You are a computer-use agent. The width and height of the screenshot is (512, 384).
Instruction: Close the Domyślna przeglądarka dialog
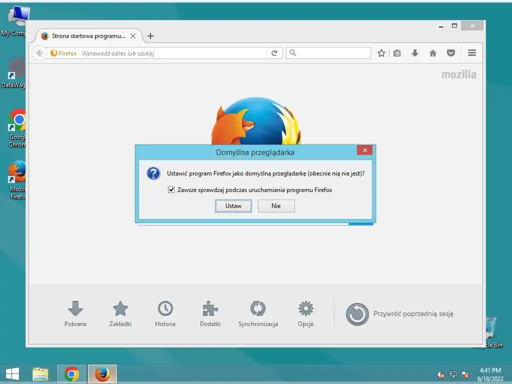364,150
